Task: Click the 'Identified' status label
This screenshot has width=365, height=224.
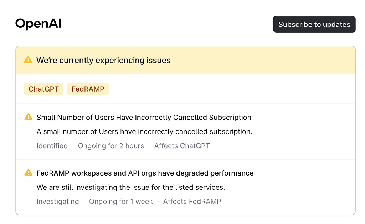Action: click(52, 146)
